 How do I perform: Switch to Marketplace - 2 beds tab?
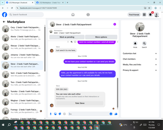(x=50, y=3)
